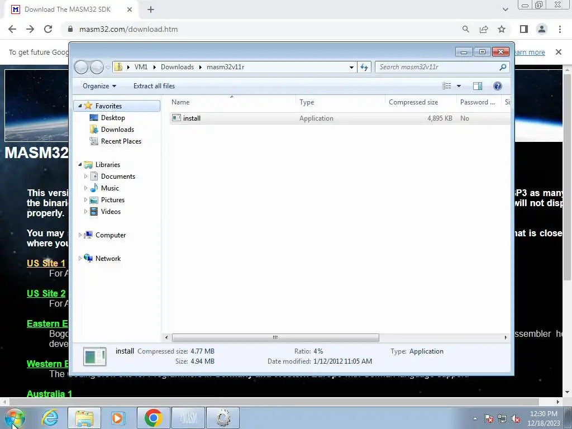
Task: Click install thumbnail in details pane
Action: click(x=94, y=356)
